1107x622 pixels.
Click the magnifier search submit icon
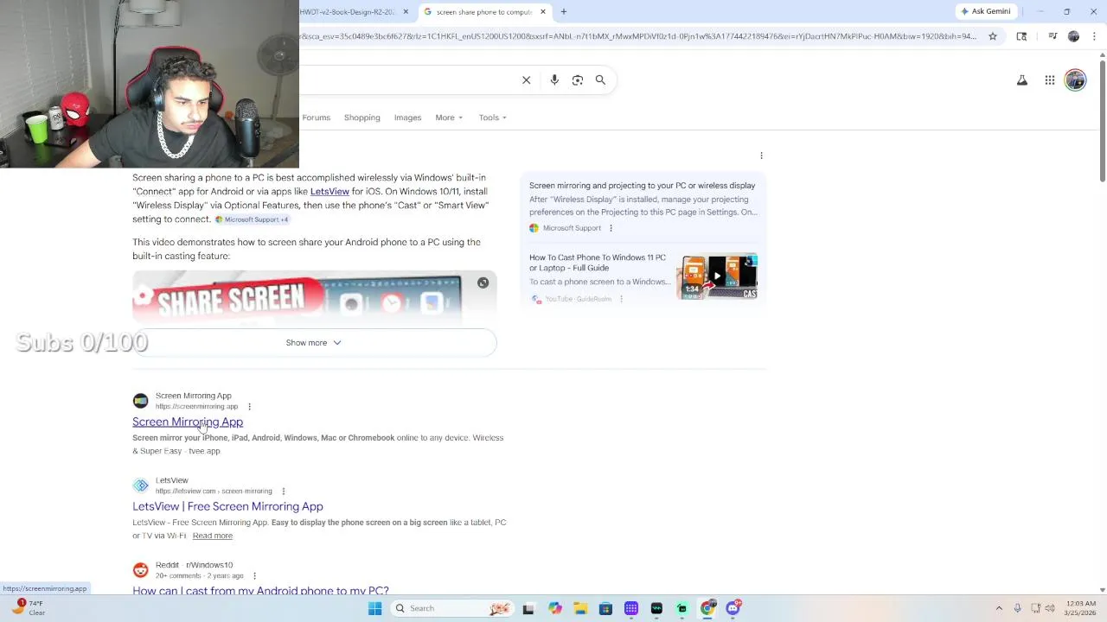(x=600, y=80)
